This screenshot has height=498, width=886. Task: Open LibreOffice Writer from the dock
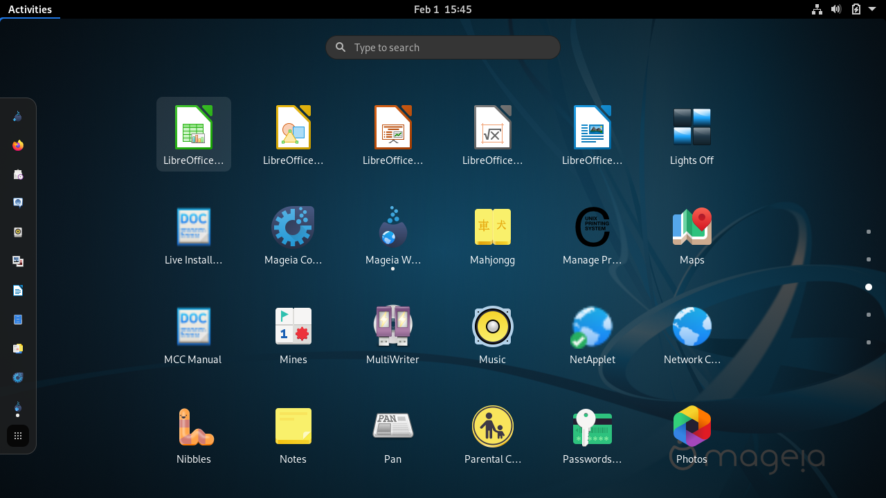click(x=18, y=290)
